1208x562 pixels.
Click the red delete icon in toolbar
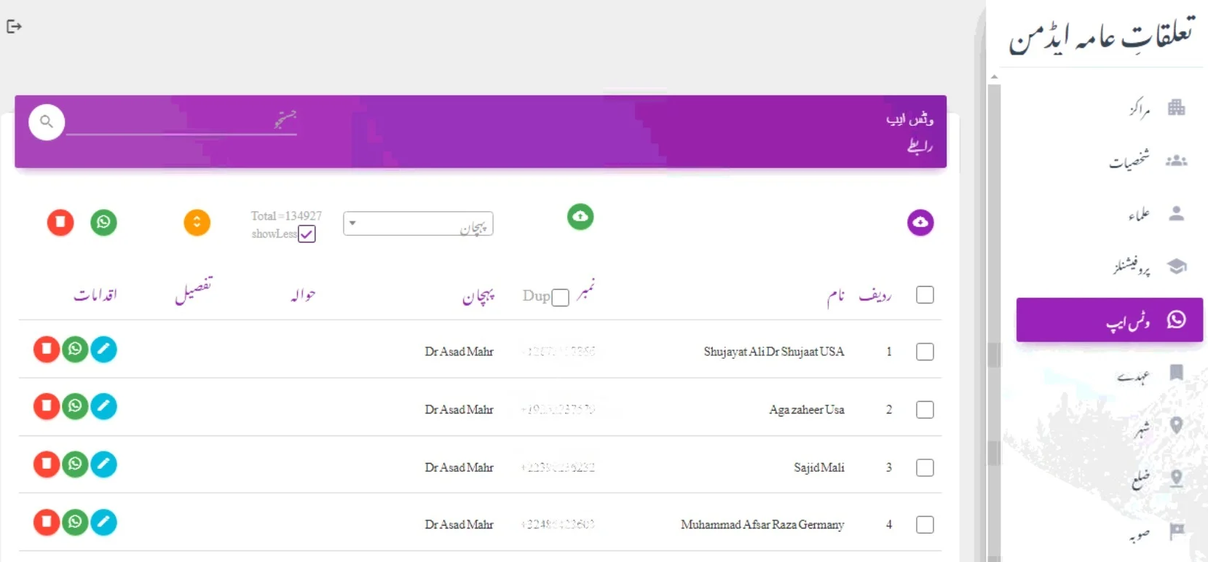coord(60,222)
